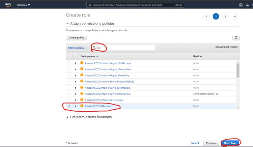The width and height of the screenshot is (253, 147).
Task: Open AmazonEC2ContainerServiceforEC2Role policy link
Action: (108, 94)
